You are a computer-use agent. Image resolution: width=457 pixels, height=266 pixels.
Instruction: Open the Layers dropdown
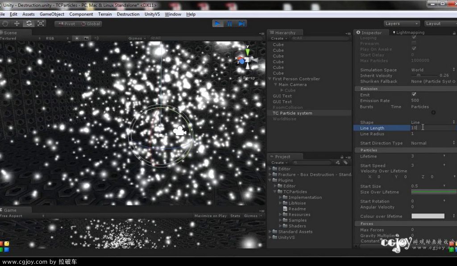coord(402,24)
